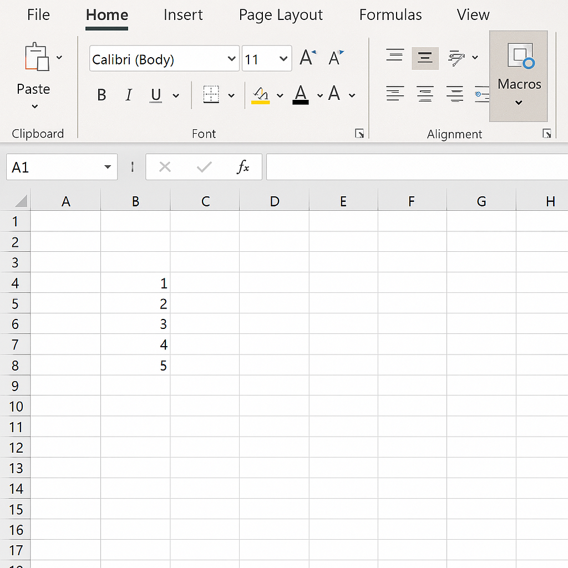Image resolution: width=568 pixels, height=568 pixels.
Task: Click the Insert Function fx icon
Action: (x=243, y=167)
